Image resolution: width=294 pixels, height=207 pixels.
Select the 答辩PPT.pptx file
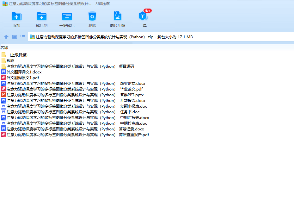tap(72, 95)
